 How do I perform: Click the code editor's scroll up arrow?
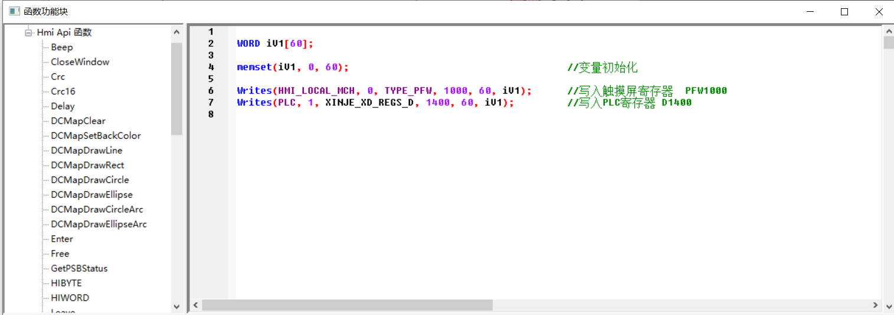(888, 30)
